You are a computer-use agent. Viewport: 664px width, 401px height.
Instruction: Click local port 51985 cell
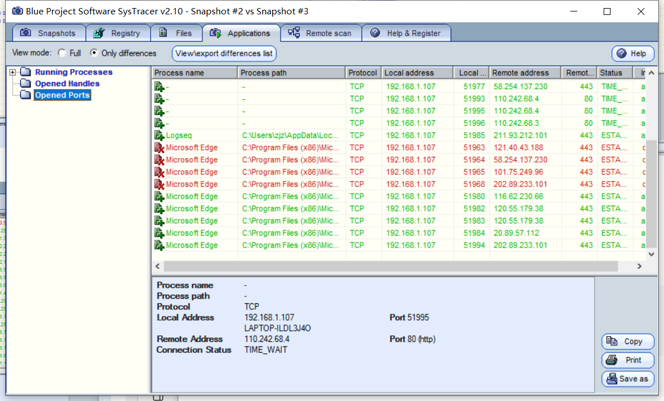point(474,136)
